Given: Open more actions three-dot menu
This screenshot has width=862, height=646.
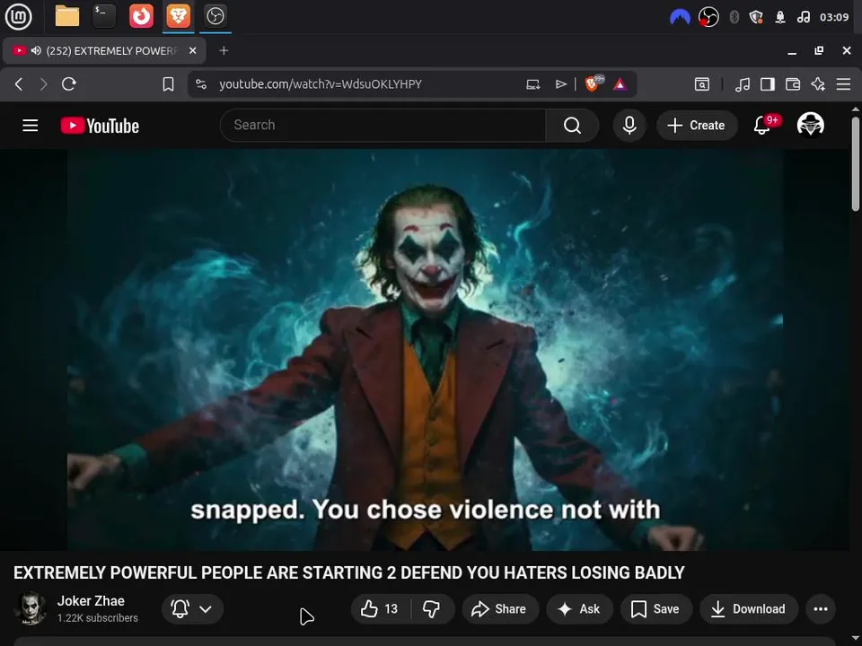Looking at the screenshot, I should click(x=821, y=608).
